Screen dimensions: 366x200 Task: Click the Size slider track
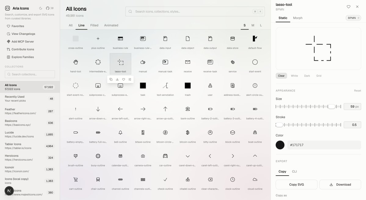tap(308, 106)
